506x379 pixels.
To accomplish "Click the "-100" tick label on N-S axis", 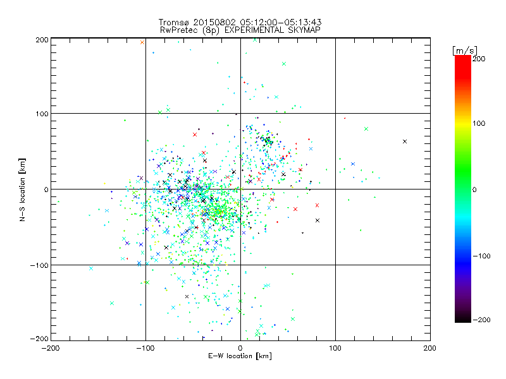I will (x=39, y=265).
